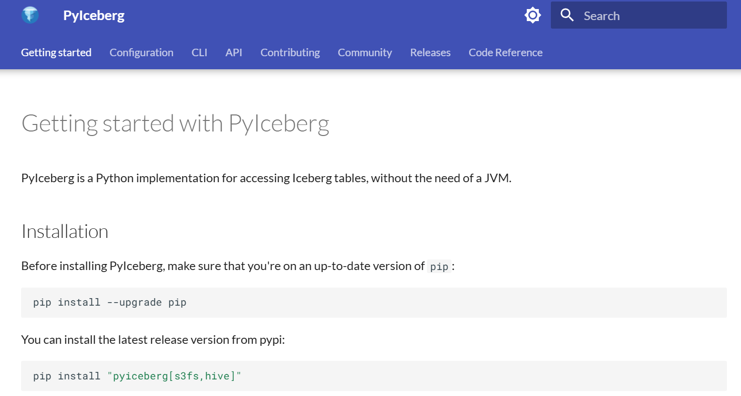Viewport: 741px width, 396px height.
Task: Visit the Community section
Action: coord(365,52)
